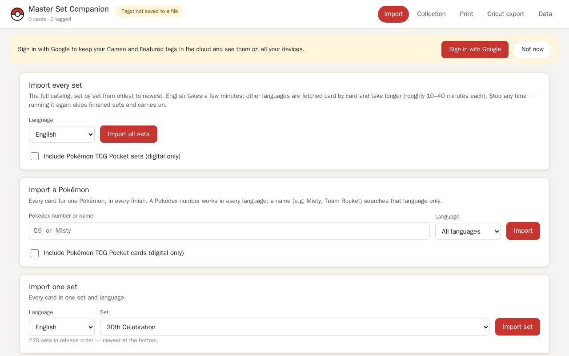The image size is (569, 356).
Task: Open Language dropdown in Import one set
Action: [62, 327]
